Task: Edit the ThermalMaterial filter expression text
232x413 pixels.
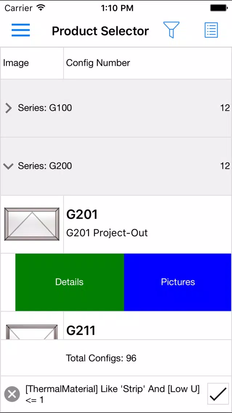Action: point(113,394)
